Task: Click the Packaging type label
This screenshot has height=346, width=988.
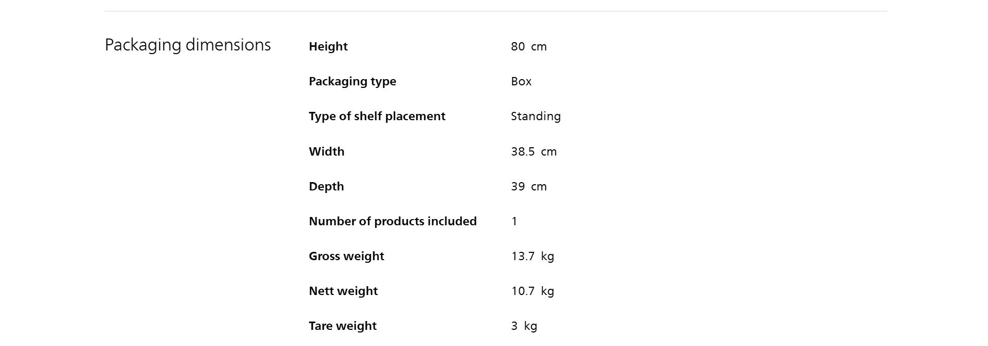Action: pyautogui.click(x=352, y=81)
